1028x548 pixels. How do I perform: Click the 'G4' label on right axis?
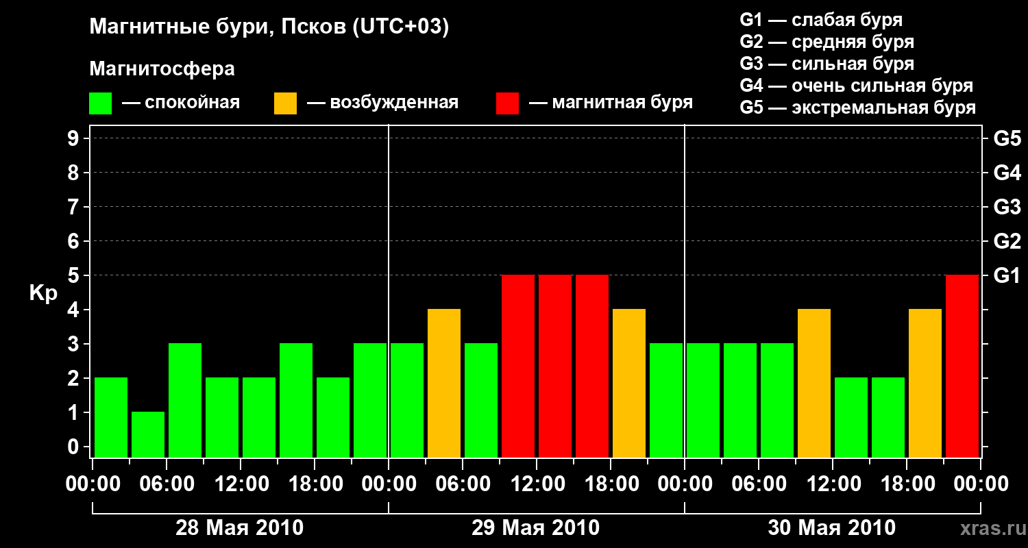pyautogui.click(x=1007, y=173)
